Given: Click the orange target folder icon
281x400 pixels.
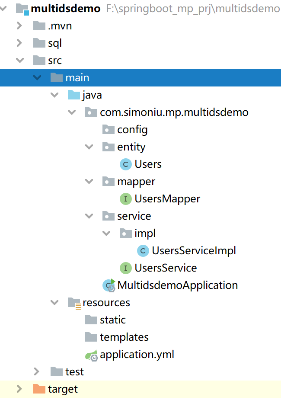Looking at the screenshot, I should tap(39, 389).
